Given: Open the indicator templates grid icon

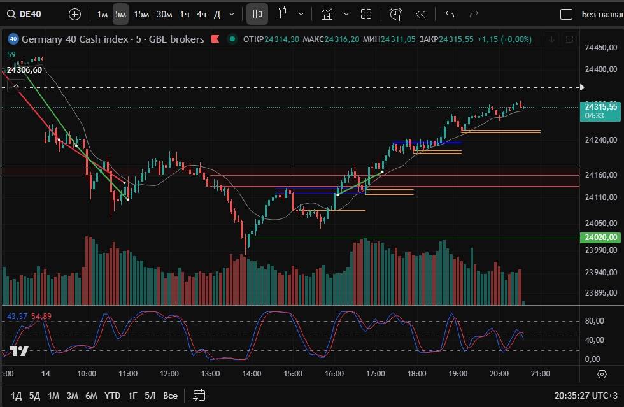Looking at the screenshot, I should click(x=366, y=14).
